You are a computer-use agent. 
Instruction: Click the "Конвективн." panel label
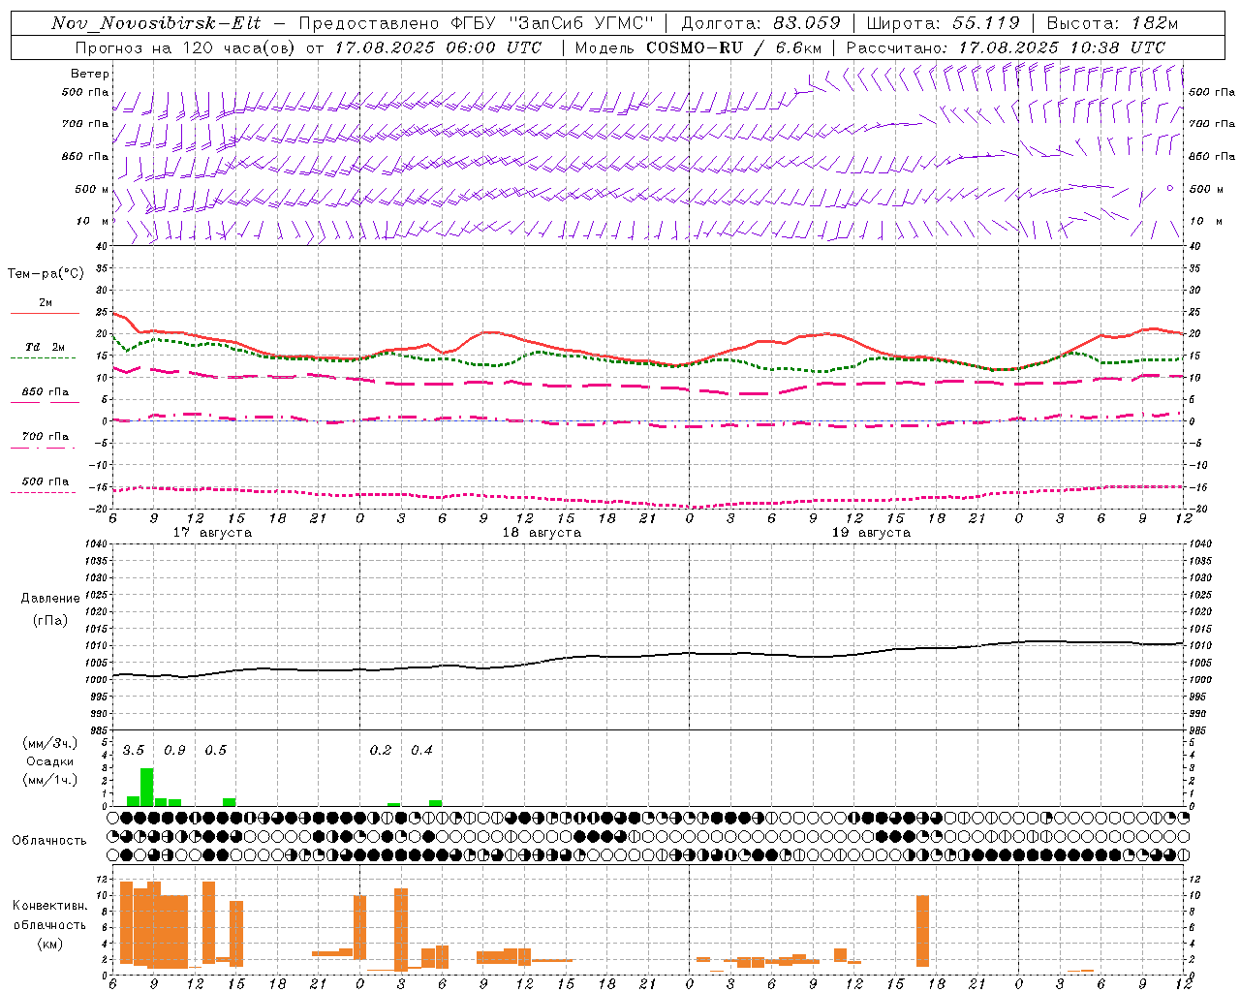click(x=50, y=906)
